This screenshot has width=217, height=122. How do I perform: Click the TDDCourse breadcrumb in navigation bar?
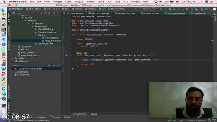point(16,9)
